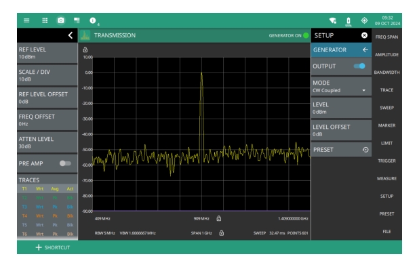
Task: Toggle the generator OUTPUT switch
Action: 359,66
